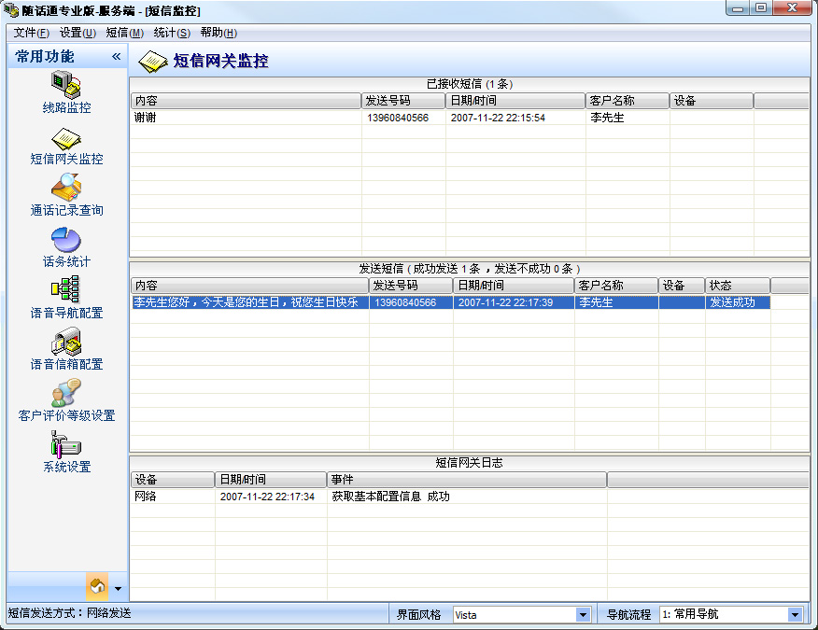
Task: Click the 语音导航配置 label in sidebar
Action: [67, 313]
